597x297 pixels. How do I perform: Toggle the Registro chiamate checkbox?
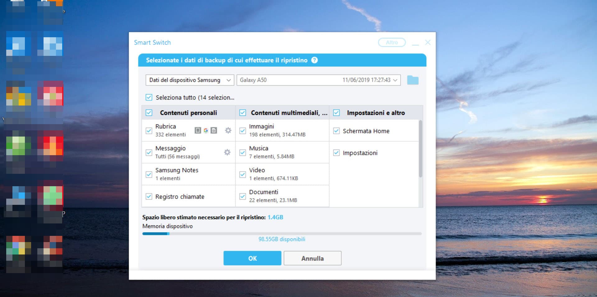148,196
